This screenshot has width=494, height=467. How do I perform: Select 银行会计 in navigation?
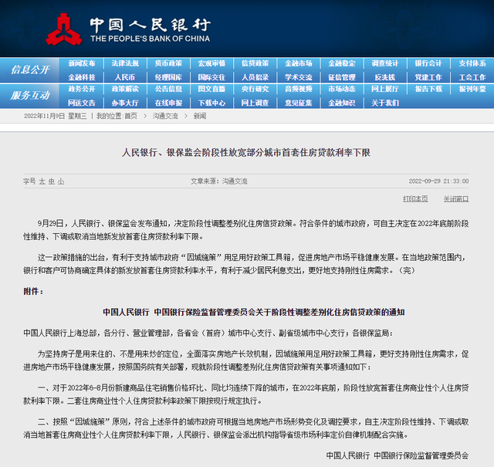tap(428, 63)
